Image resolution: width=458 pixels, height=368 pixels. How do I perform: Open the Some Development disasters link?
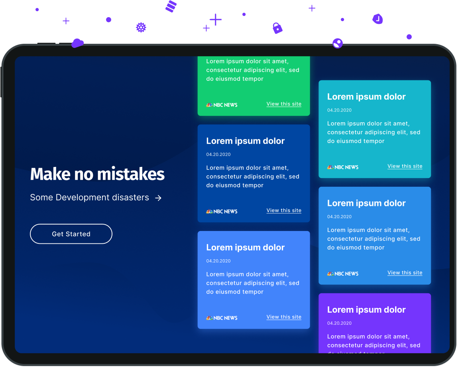[x=89, y=198]
